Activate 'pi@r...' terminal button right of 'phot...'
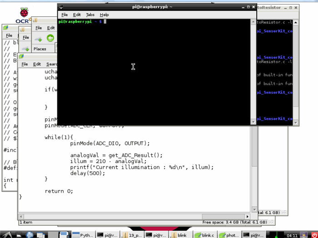 point(253,235)
